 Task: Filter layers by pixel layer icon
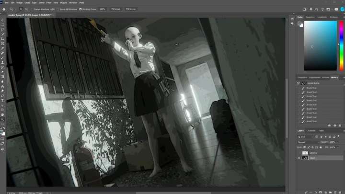(317, 137)
